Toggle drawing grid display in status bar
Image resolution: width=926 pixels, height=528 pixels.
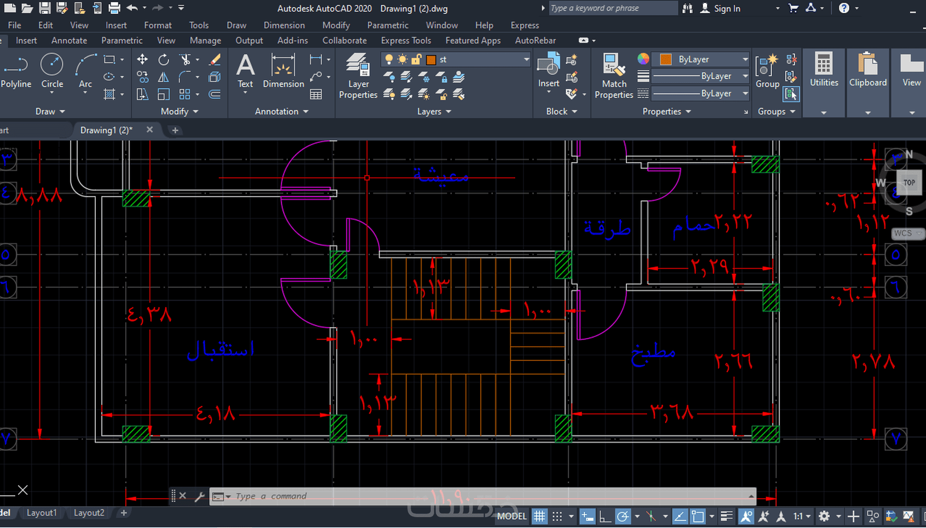[539, 516]
